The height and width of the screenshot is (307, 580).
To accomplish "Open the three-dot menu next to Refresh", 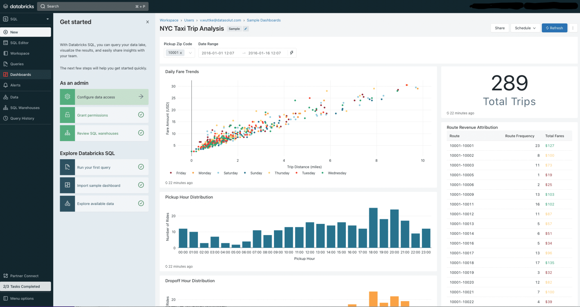I will 573,28.
